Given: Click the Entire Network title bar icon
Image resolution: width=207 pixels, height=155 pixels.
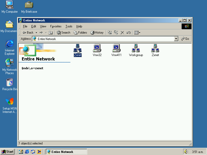Looking at the screenshot, I should (21, 20).
